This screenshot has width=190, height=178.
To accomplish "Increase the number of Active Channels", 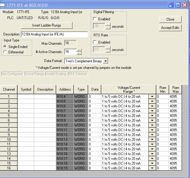I will coord(79,50).
